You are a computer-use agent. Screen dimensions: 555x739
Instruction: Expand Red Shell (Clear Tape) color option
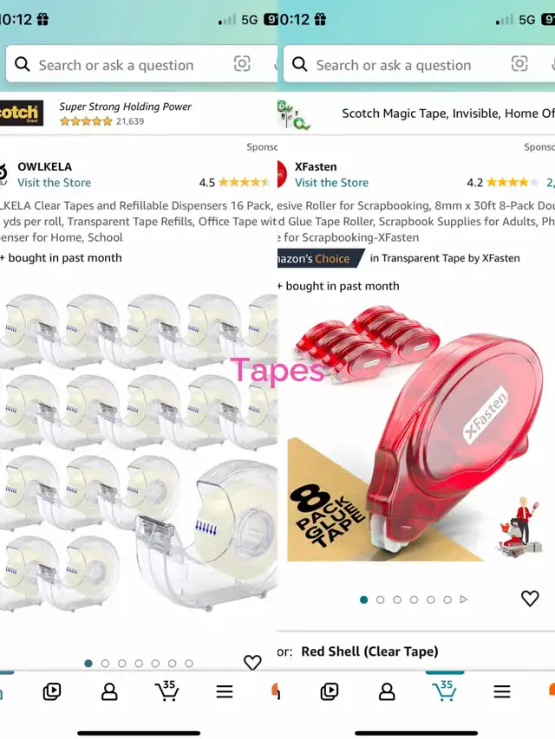pos(369,651)
